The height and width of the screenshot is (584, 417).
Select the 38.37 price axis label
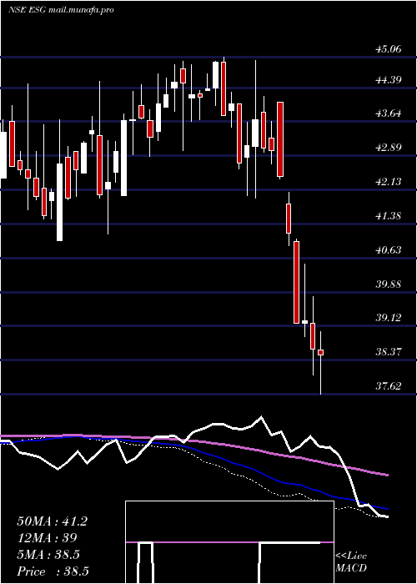coord(388,351)
